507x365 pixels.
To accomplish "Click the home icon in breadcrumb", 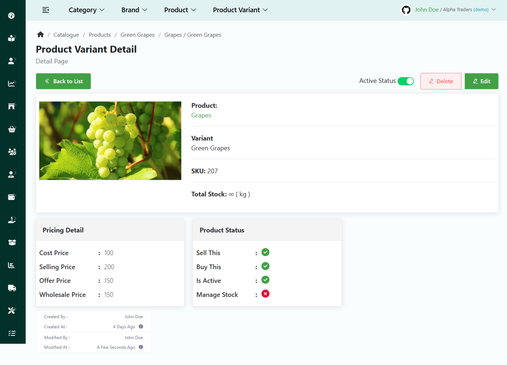I will point(40,35).
